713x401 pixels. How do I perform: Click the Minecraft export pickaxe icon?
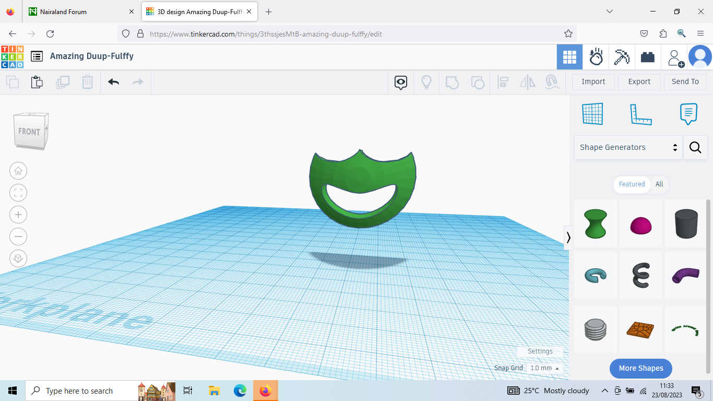tap(621, 57)
